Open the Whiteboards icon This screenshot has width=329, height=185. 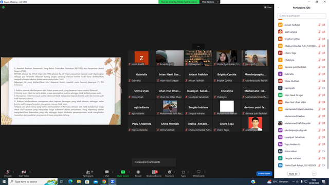pyautogui.click(x=198, y=172)
